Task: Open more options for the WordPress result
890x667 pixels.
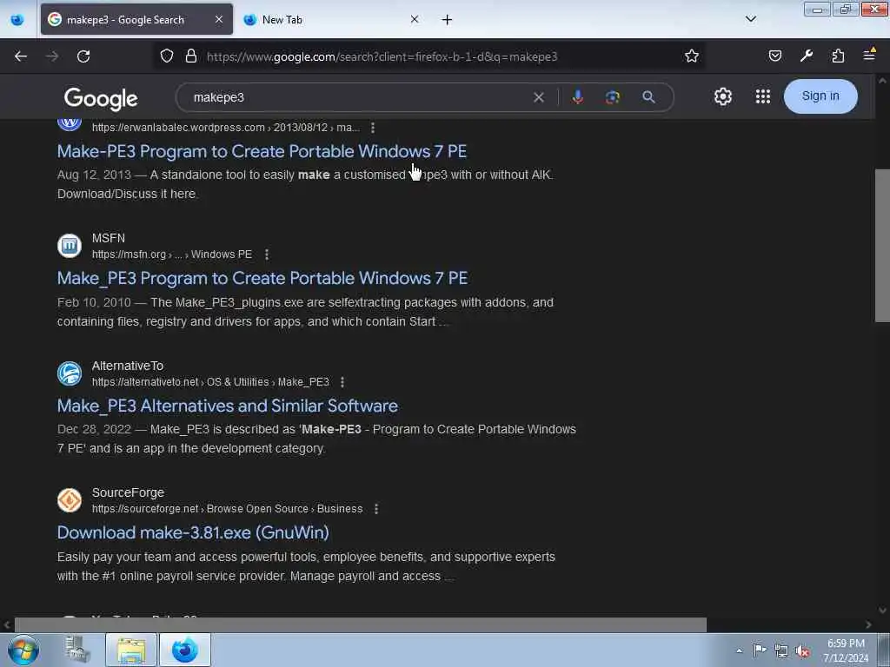Action: [373, 128]
